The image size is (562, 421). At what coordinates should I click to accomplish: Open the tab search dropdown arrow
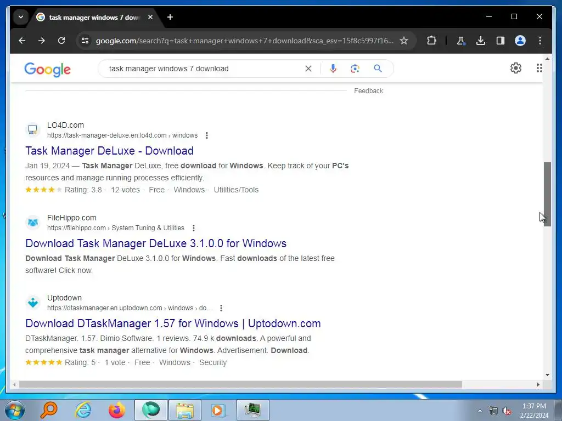(21, 17)
